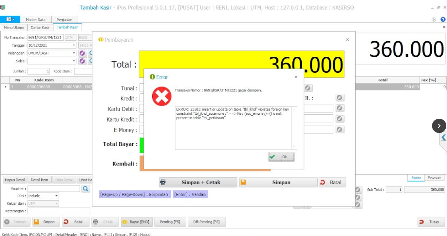Switch to the Daftar Kasir tab
447x236 pixels.
coord(40,27)
